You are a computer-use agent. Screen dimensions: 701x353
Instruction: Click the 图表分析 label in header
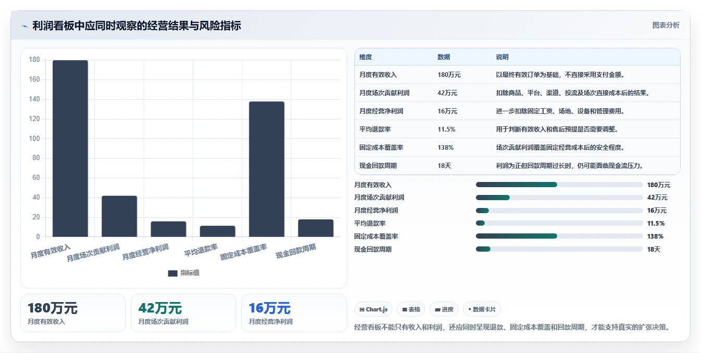[666, 25]
